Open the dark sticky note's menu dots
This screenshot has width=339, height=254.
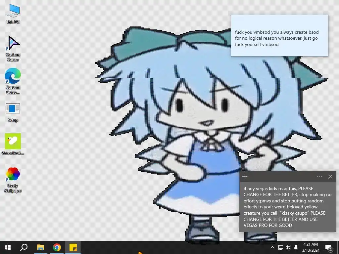[320, 177]
